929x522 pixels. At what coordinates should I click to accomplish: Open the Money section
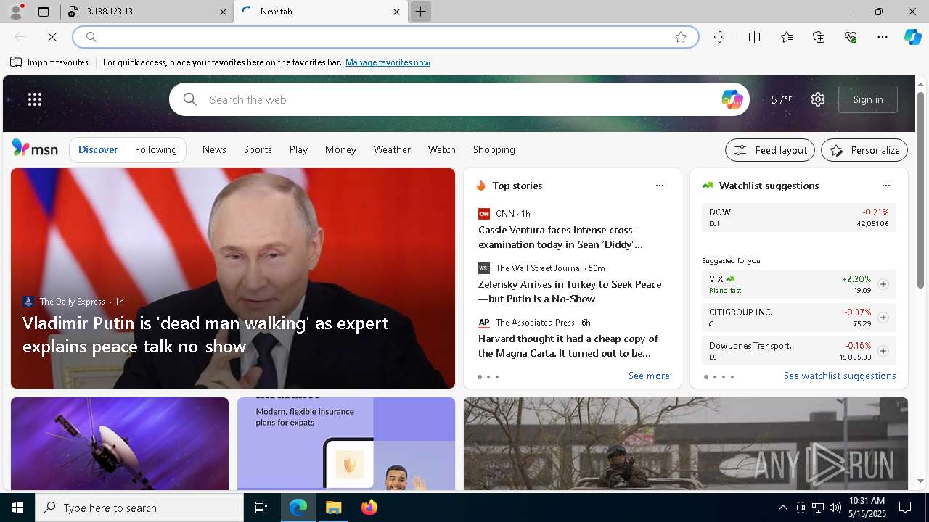pos(340,149)
